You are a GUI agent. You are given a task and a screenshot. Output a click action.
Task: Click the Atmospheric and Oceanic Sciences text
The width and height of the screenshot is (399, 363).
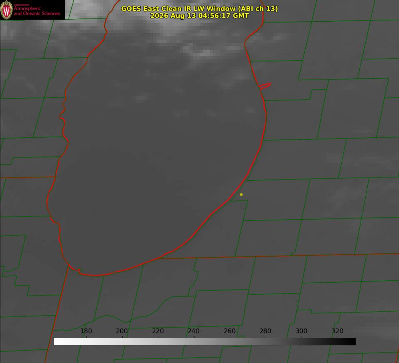tap(37, 11)
